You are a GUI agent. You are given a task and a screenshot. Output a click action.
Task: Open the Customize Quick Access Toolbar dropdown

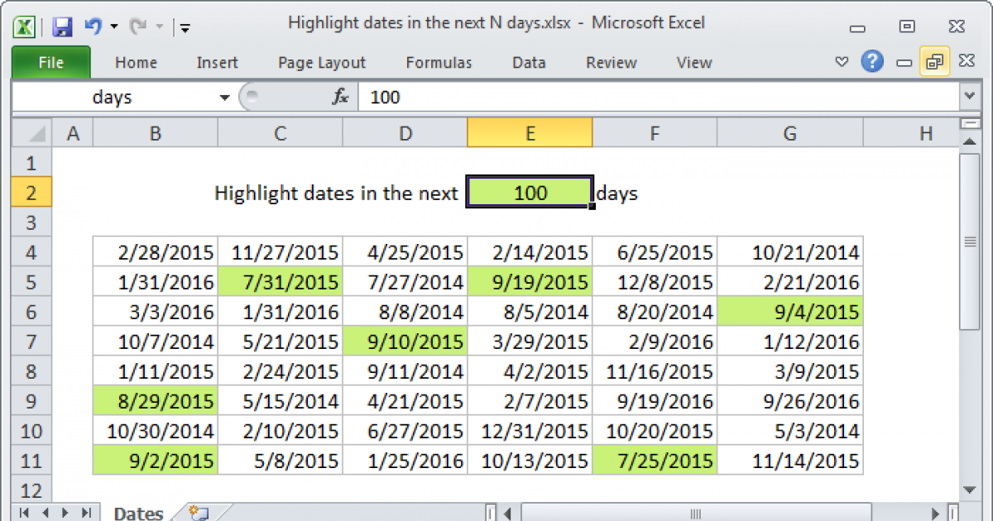184,27
